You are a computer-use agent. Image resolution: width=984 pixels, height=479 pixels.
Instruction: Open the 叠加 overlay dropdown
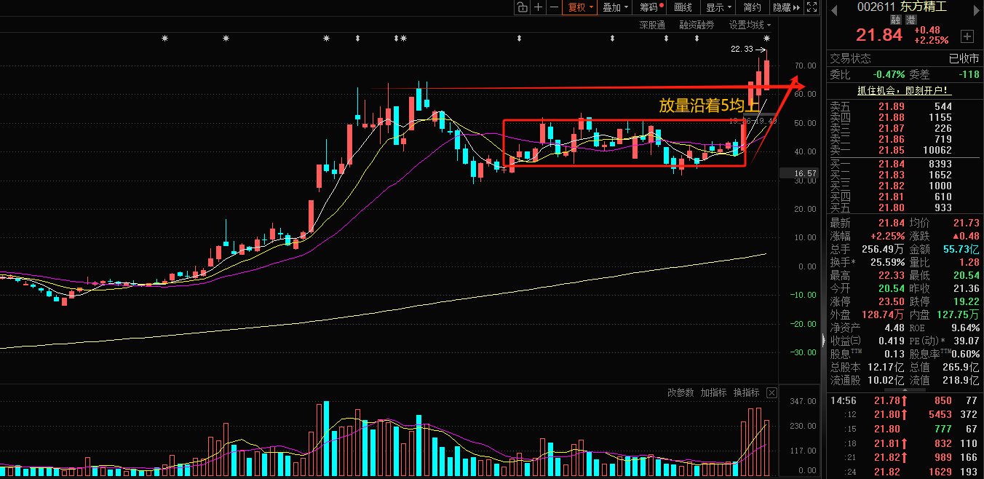[616, 7]
